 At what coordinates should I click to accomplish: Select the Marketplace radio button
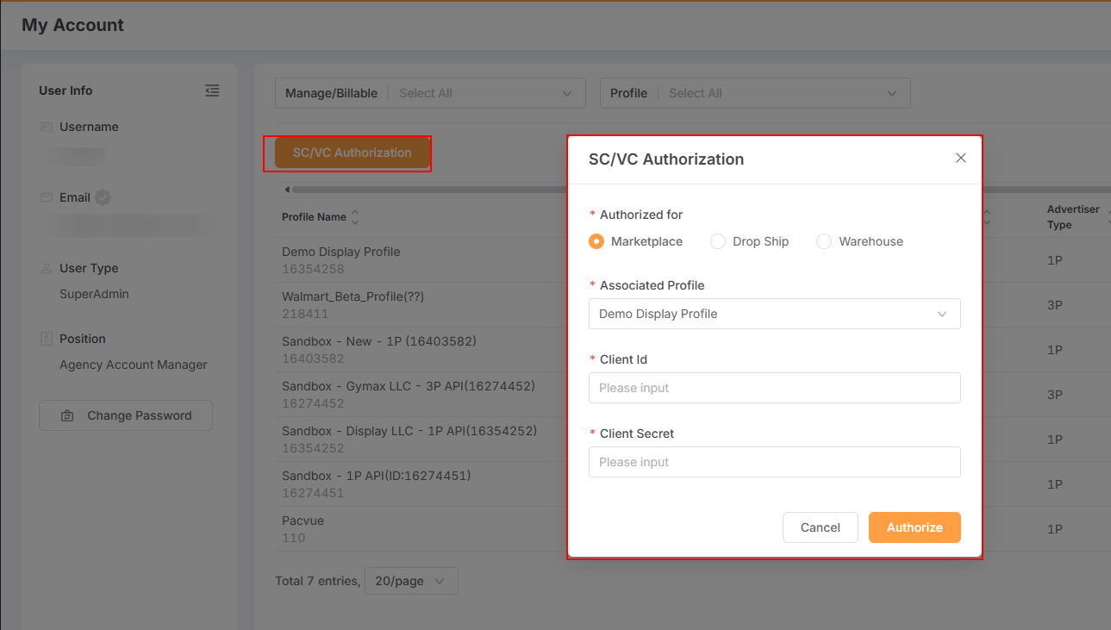(x=596, y=241)
